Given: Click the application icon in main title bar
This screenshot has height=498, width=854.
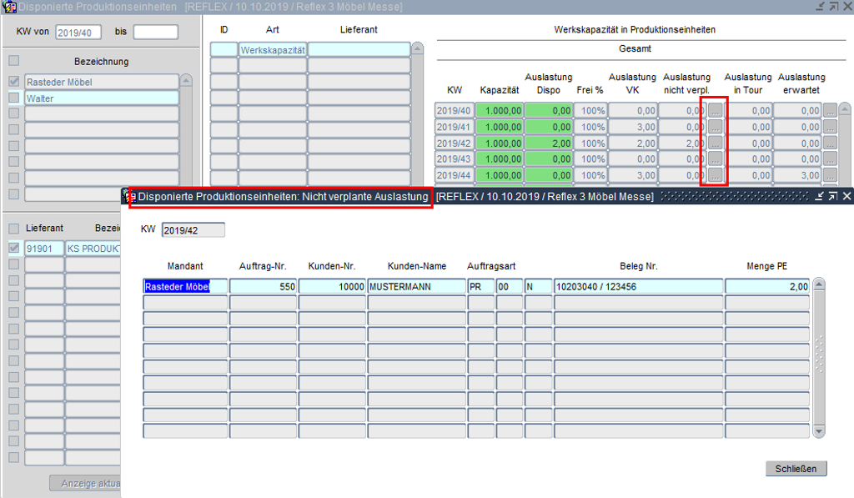Looking at the screenshot, I should [9, 8].
